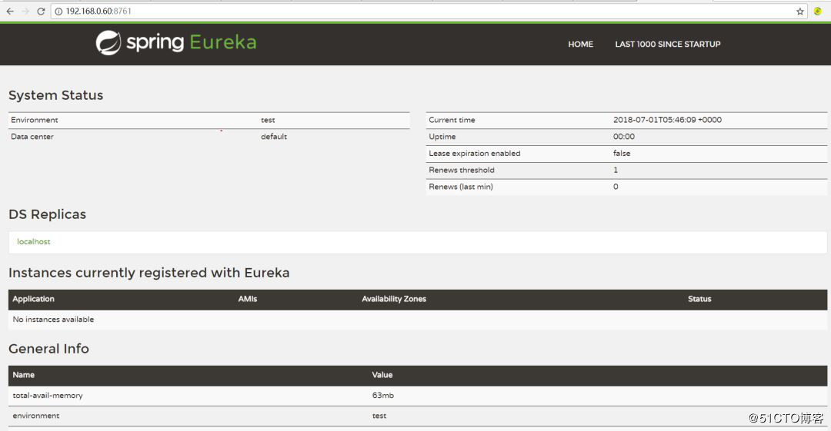Click Lease expiration enabled label
This screenshot has height=431, width=831.
click(474, 154)
